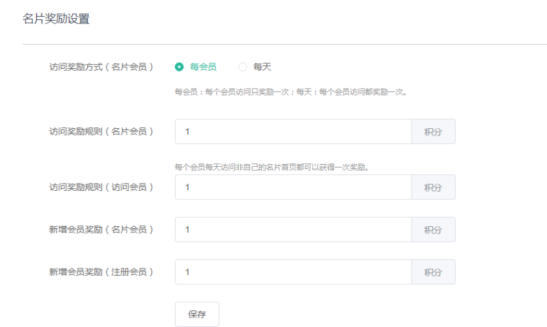Click the 访问奖励规则（名片会员）label
Screen dimensions: 547x327
tap(101, 131)
